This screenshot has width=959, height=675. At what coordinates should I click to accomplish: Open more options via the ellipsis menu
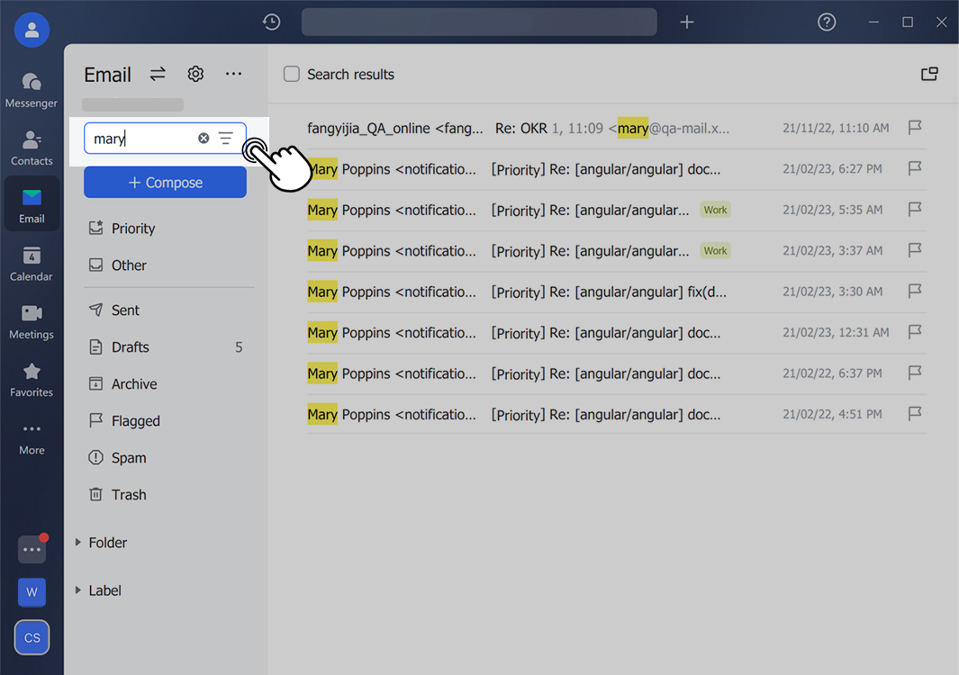pos(233,74)
